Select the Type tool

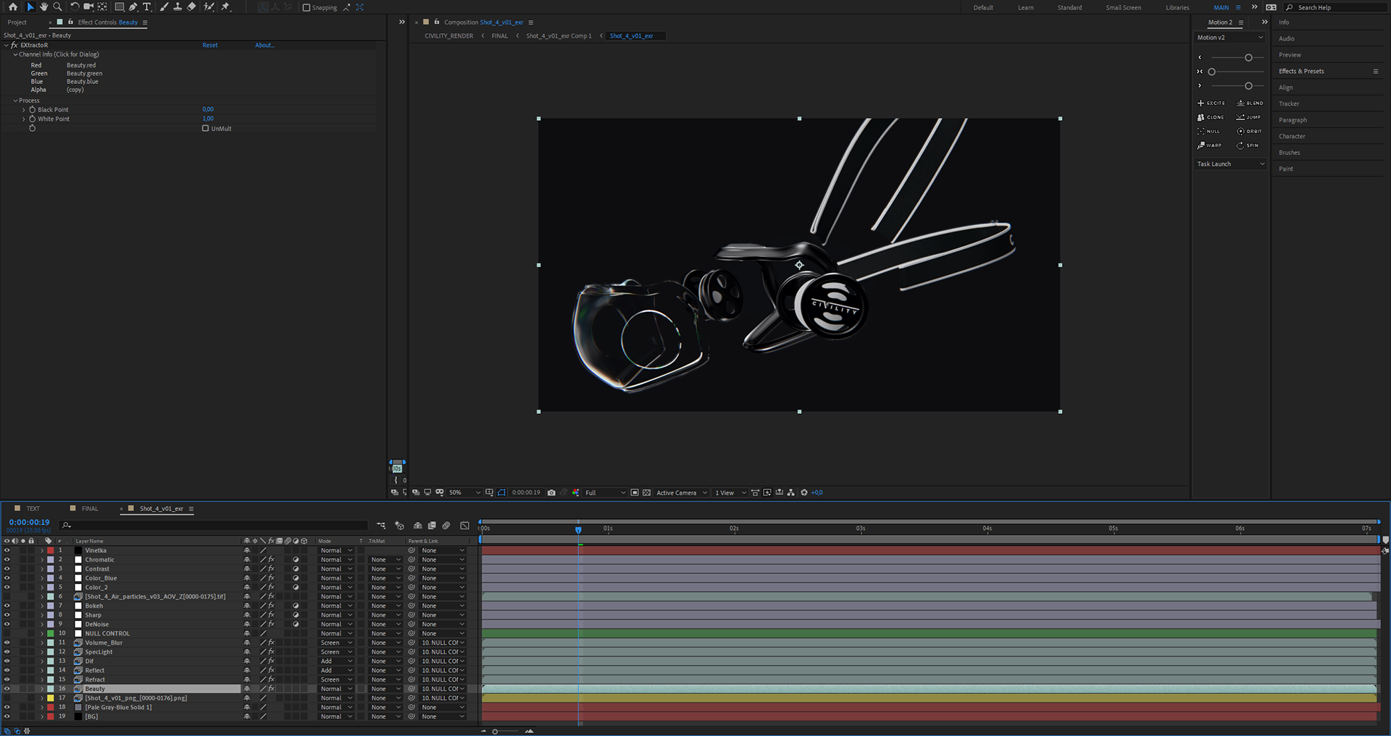pos(147,7)
